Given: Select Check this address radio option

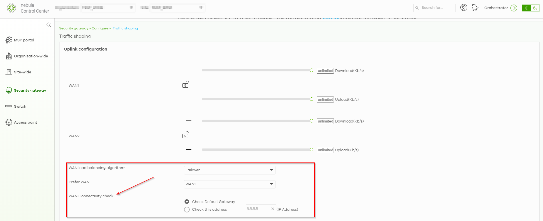Looking at the screenshot, I should click(x=187, y=210).
